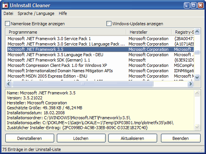This screenshot has width=206, height=154.
Task: Open the Datei menu
Action: click(8, 13)
